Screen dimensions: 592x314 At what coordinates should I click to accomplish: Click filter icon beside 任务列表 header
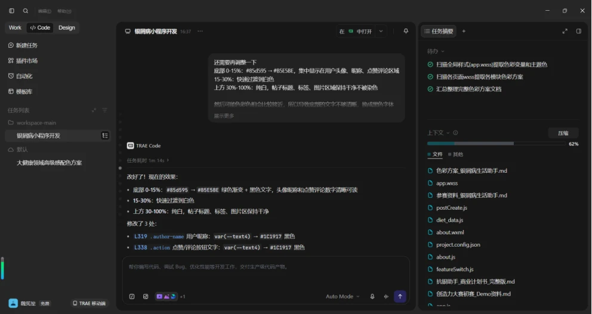click(x=104, y=110)
